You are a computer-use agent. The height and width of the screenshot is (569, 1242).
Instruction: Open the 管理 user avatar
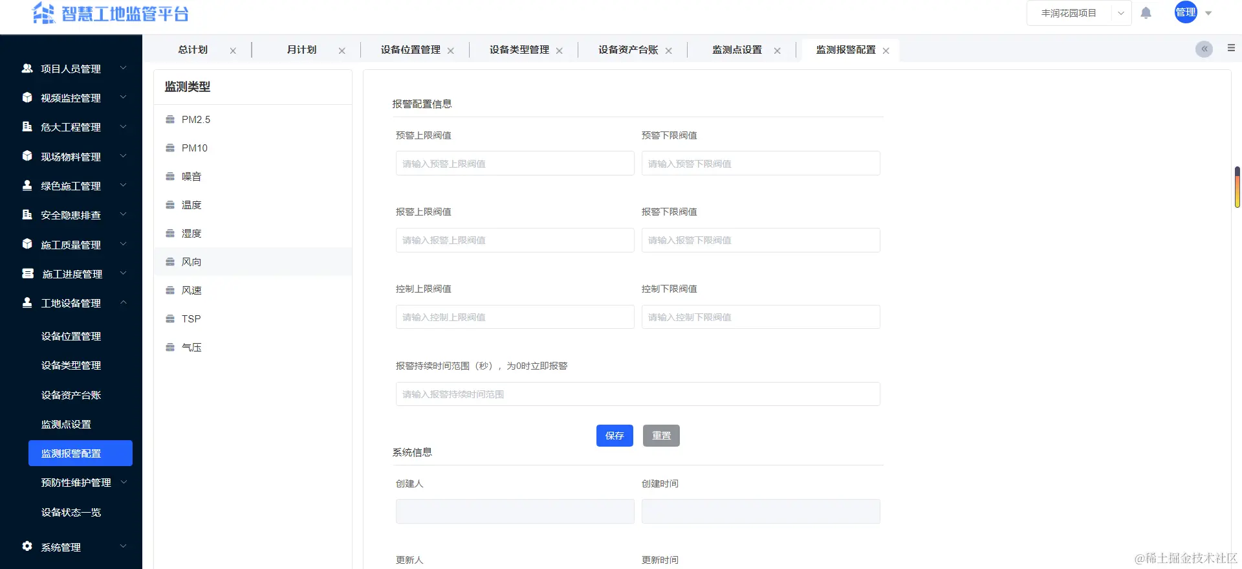[1186, 12]
